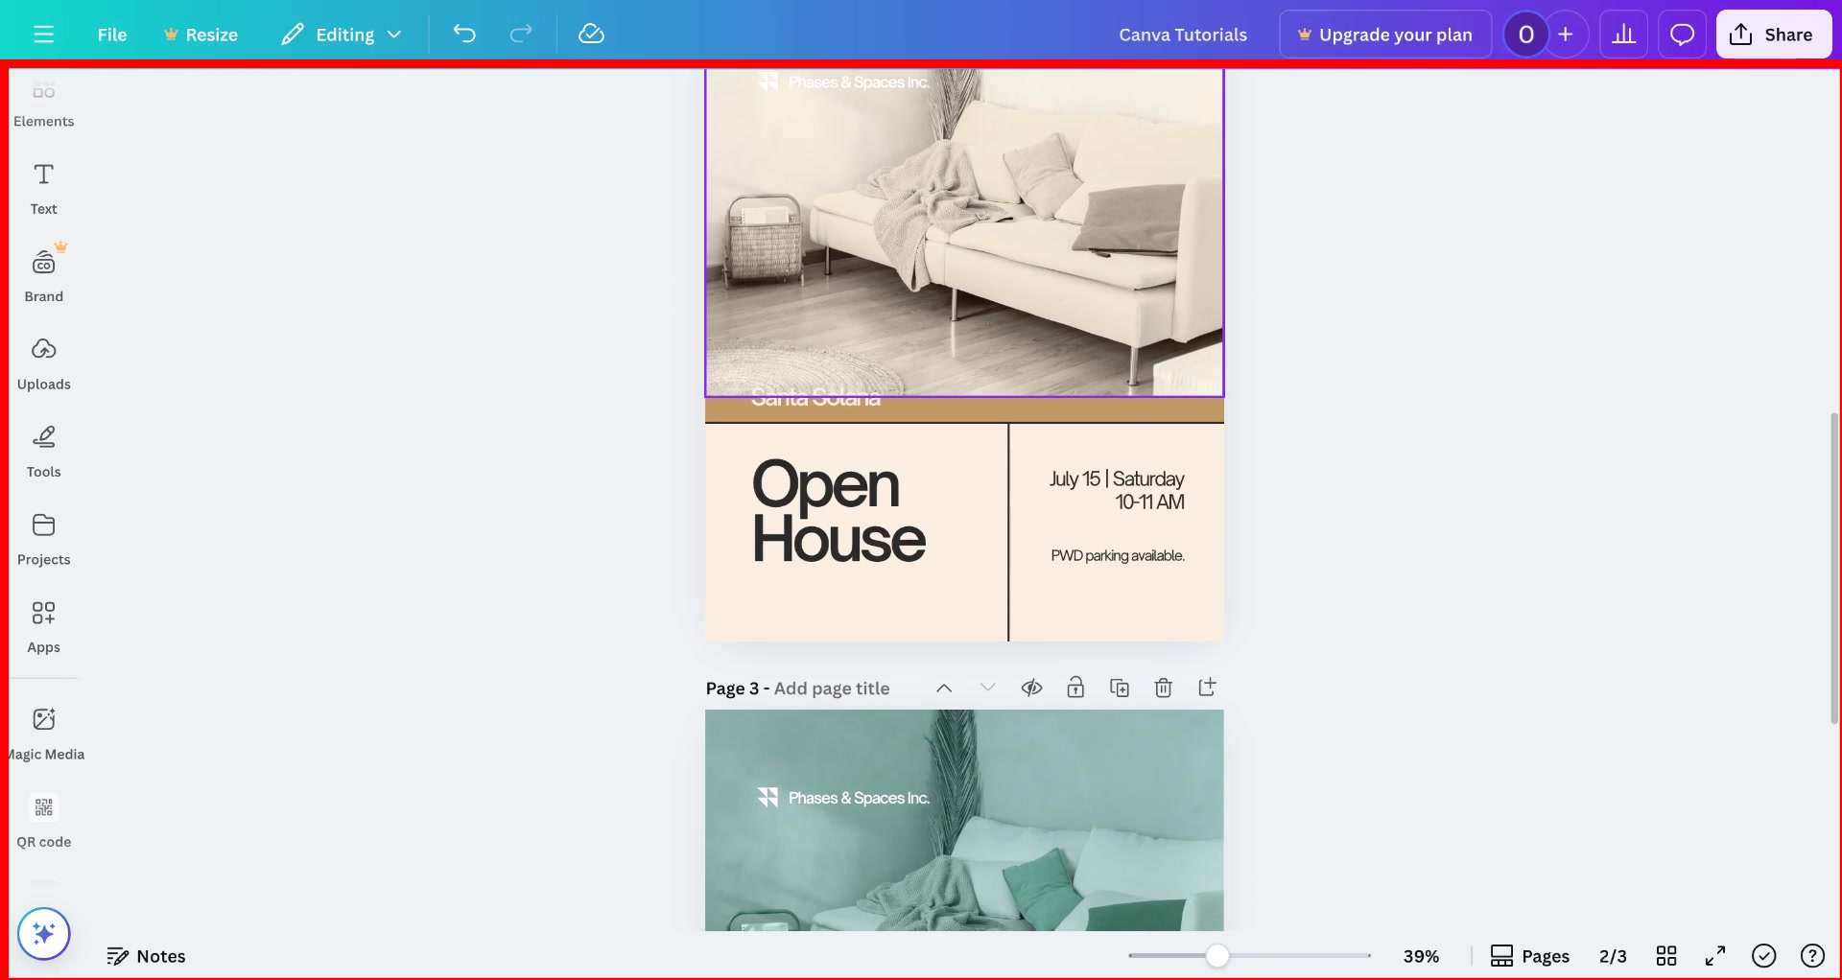Move Page 3 down with the chevron
The width and height of the screenshot is (1842, 980).
(x=988, y=688)
